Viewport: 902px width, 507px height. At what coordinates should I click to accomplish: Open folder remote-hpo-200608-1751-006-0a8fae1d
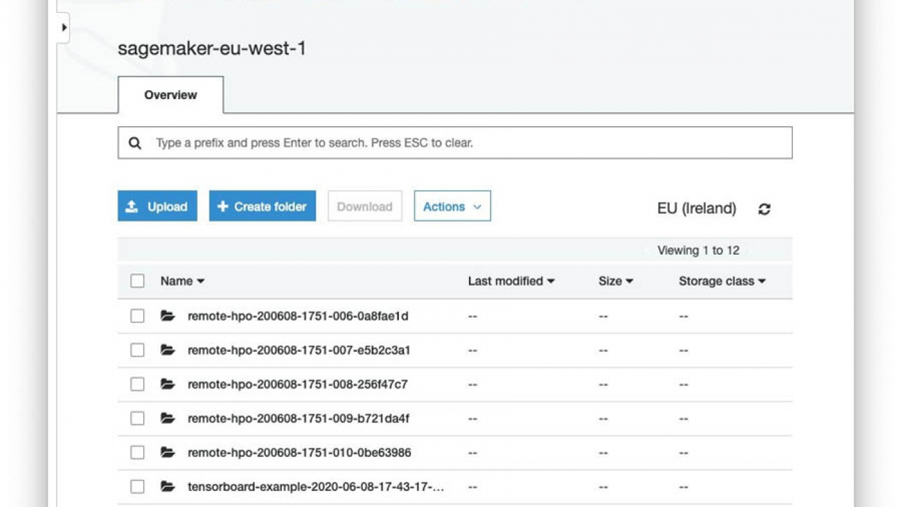tap(298, 316)
